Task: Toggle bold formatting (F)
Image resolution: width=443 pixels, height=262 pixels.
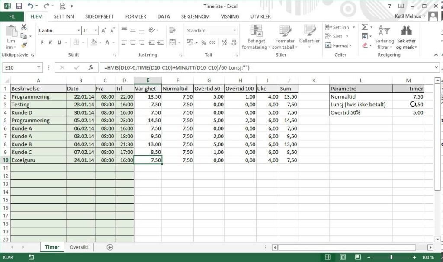Action: pos(42,42)
